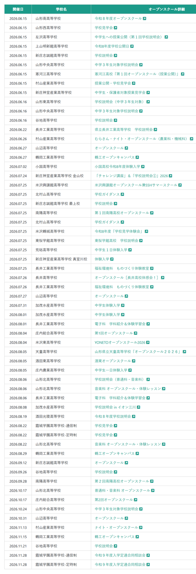Click external-link icon after 酒東オープンスクール

134,361
